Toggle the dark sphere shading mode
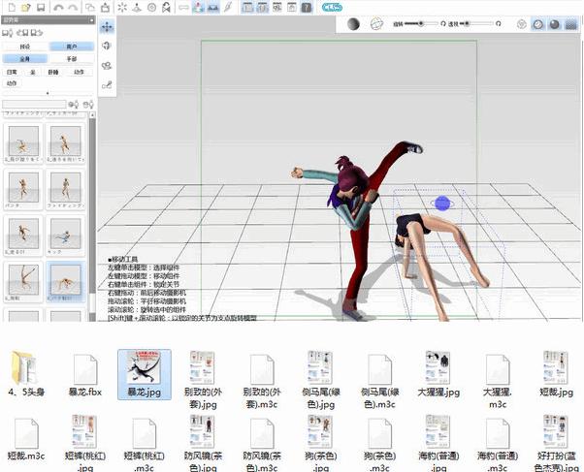 [555, 24]
